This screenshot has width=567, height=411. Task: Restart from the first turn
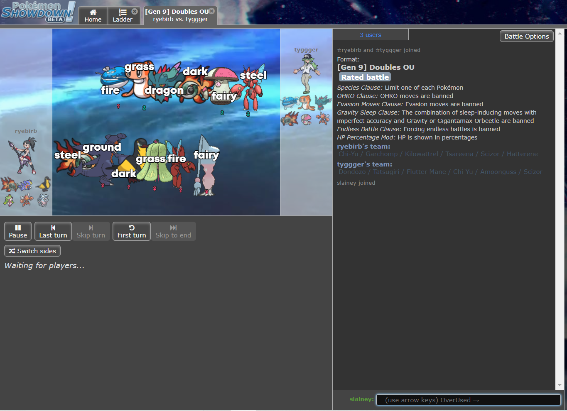[x=132, y=231]
